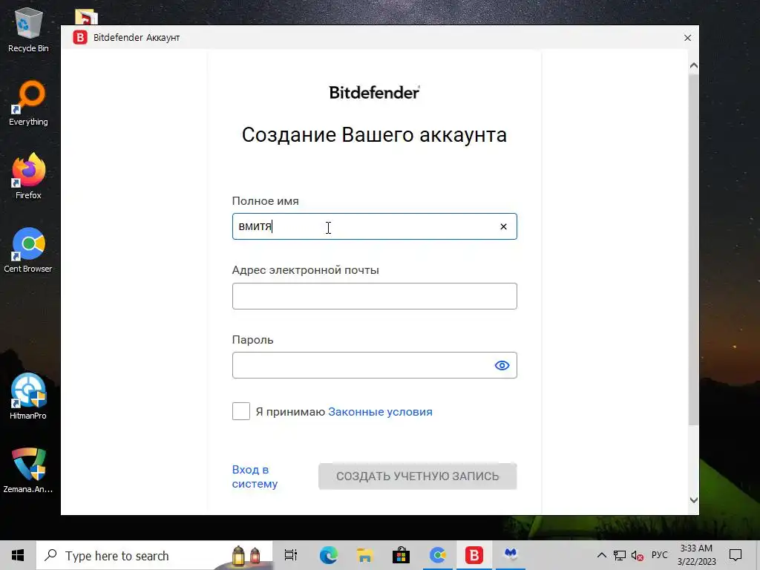Switch to Malwarebytes taskbar icon
This screenshot has width=760, height=570.
pos(511,555)
